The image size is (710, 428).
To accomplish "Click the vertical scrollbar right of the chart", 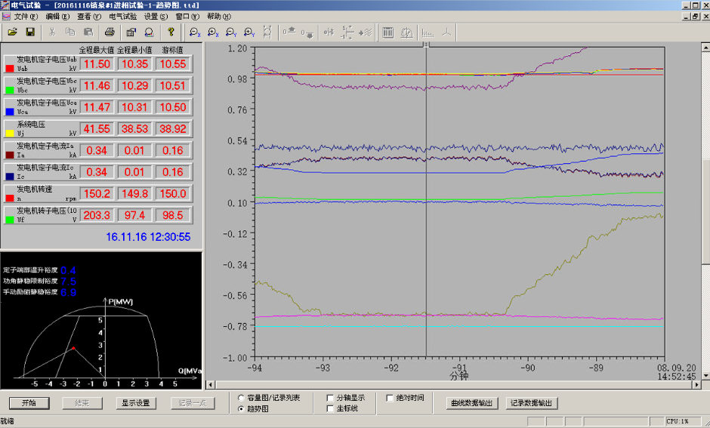I will pyautogui.click(x=705, y=211).
